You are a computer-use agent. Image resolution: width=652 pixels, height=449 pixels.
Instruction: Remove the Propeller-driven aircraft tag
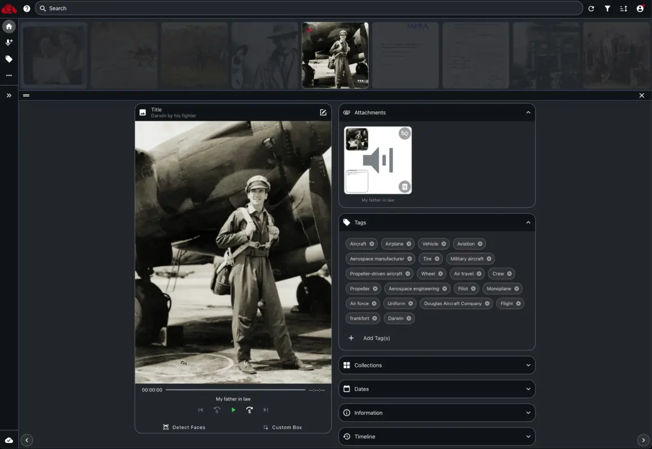coord(407,274)
